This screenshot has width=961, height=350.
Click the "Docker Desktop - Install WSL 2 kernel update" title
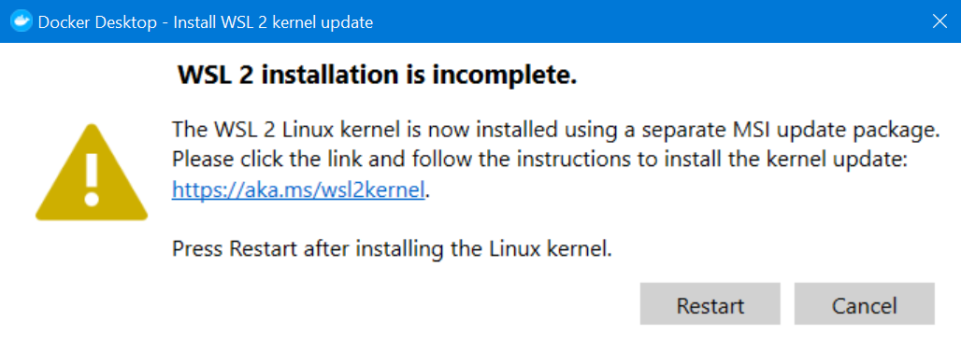pyautogui.click(x=206, y=22)
